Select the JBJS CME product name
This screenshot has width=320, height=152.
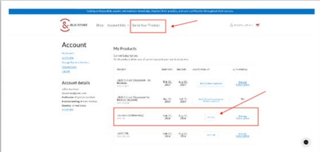(x=123, y=133)
